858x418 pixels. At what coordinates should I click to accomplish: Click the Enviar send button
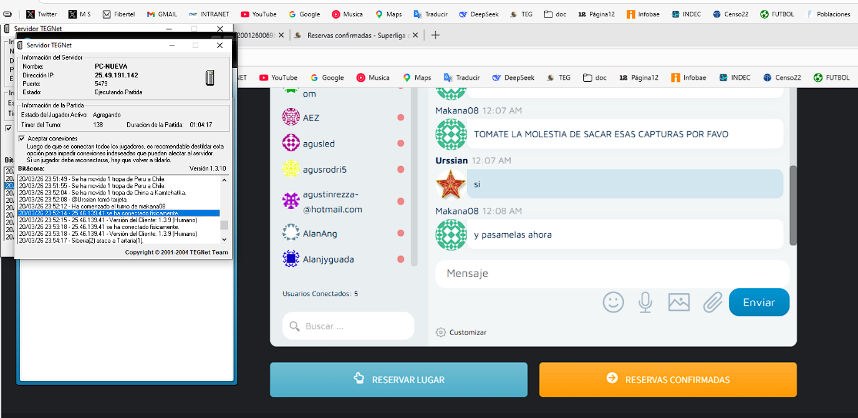759,302
